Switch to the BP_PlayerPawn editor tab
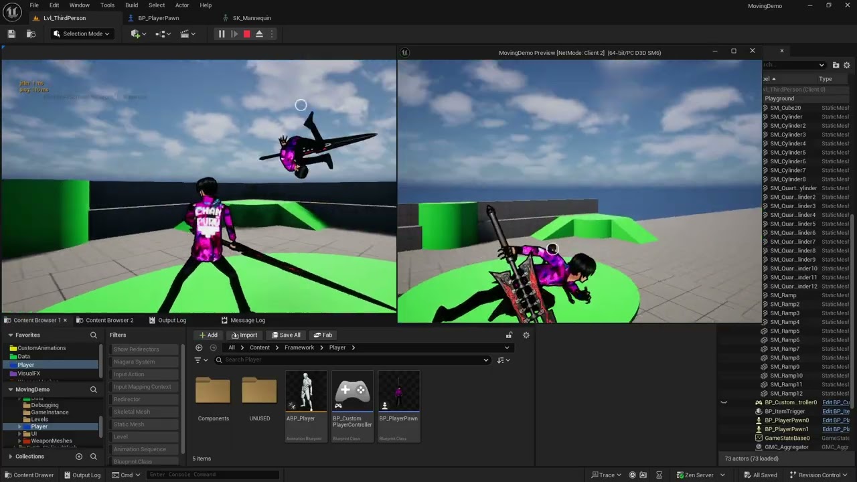This screenshot has height=482, width=857. [158, 18]
